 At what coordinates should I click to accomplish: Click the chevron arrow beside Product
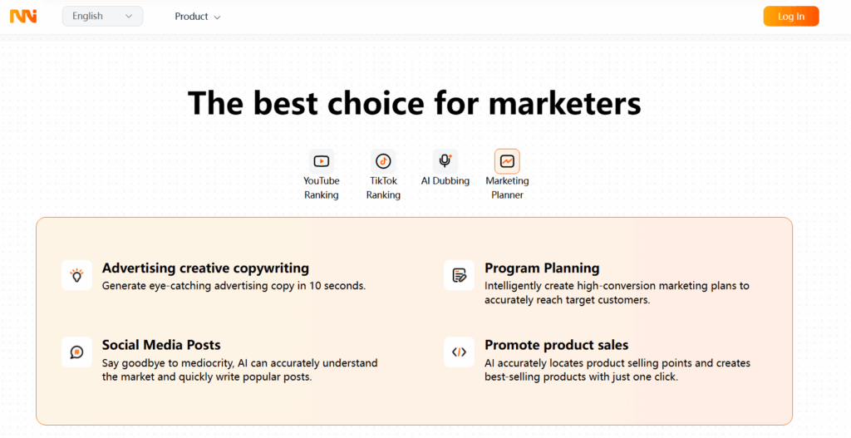(x=217, y=17)
